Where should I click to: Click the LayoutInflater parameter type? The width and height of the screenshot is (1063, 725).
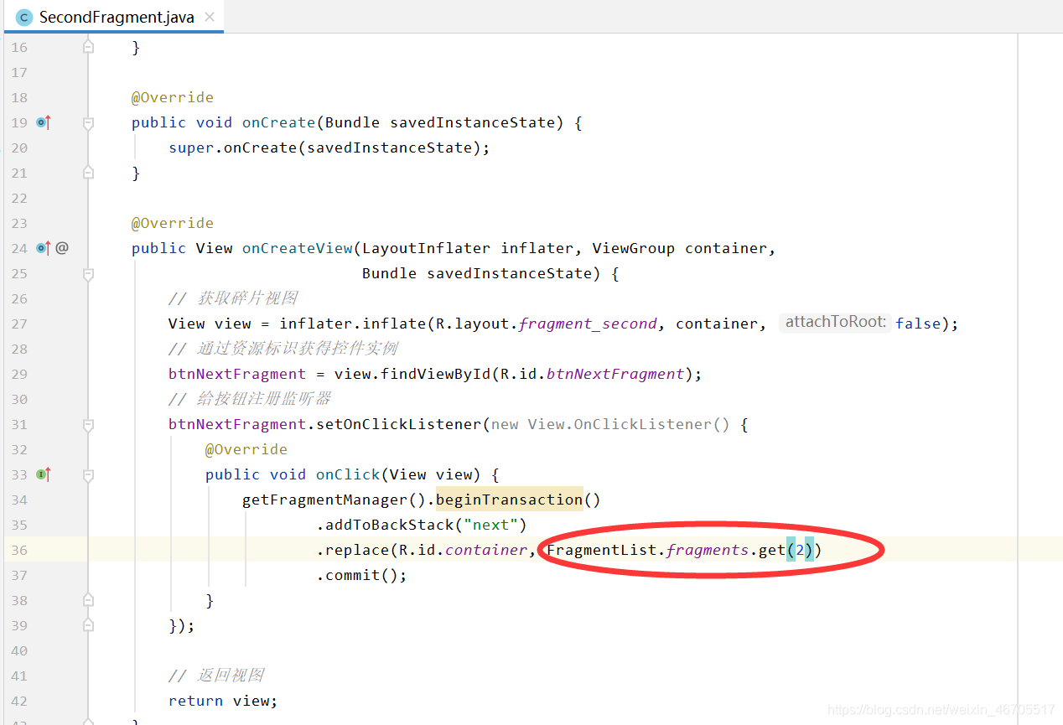click(x=426, y=248)
